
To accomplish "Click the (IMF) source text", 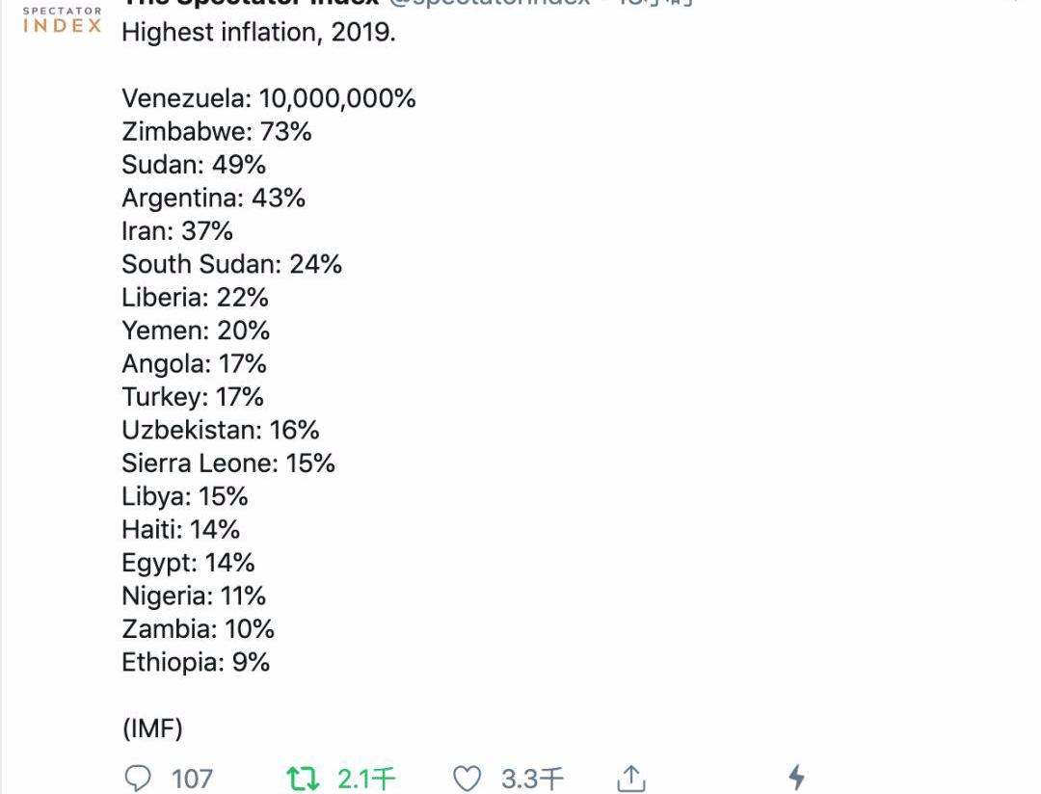I will [152, 728].
